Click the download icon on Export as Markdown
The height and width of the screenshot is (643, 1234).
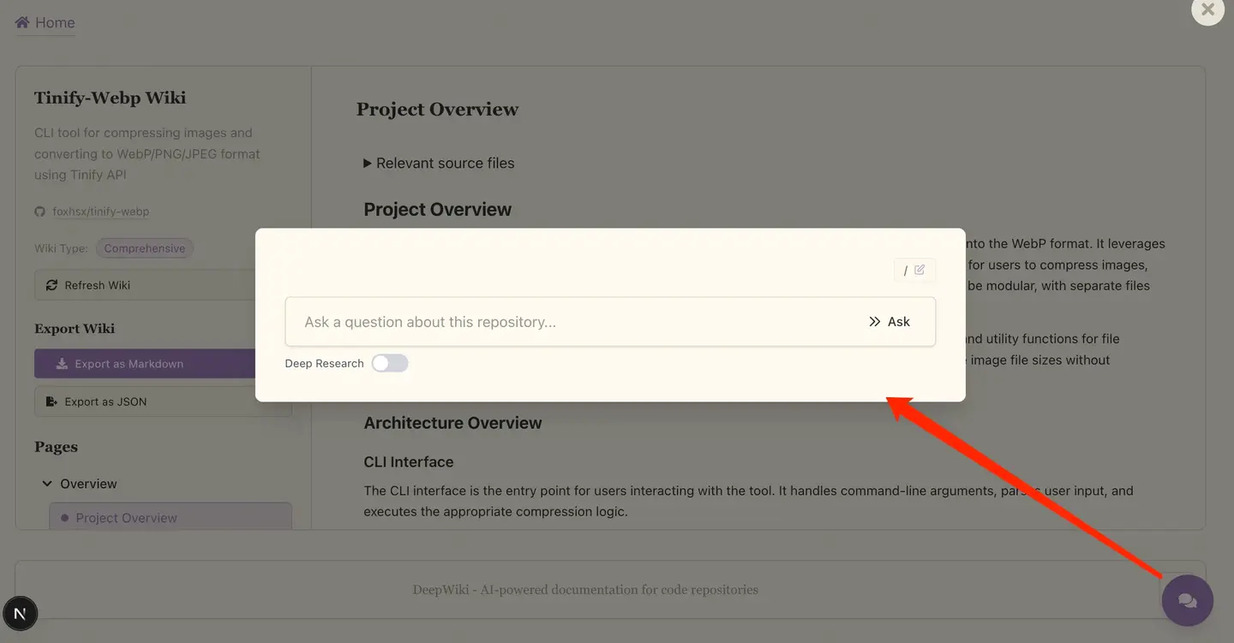(x=62, y=364)
